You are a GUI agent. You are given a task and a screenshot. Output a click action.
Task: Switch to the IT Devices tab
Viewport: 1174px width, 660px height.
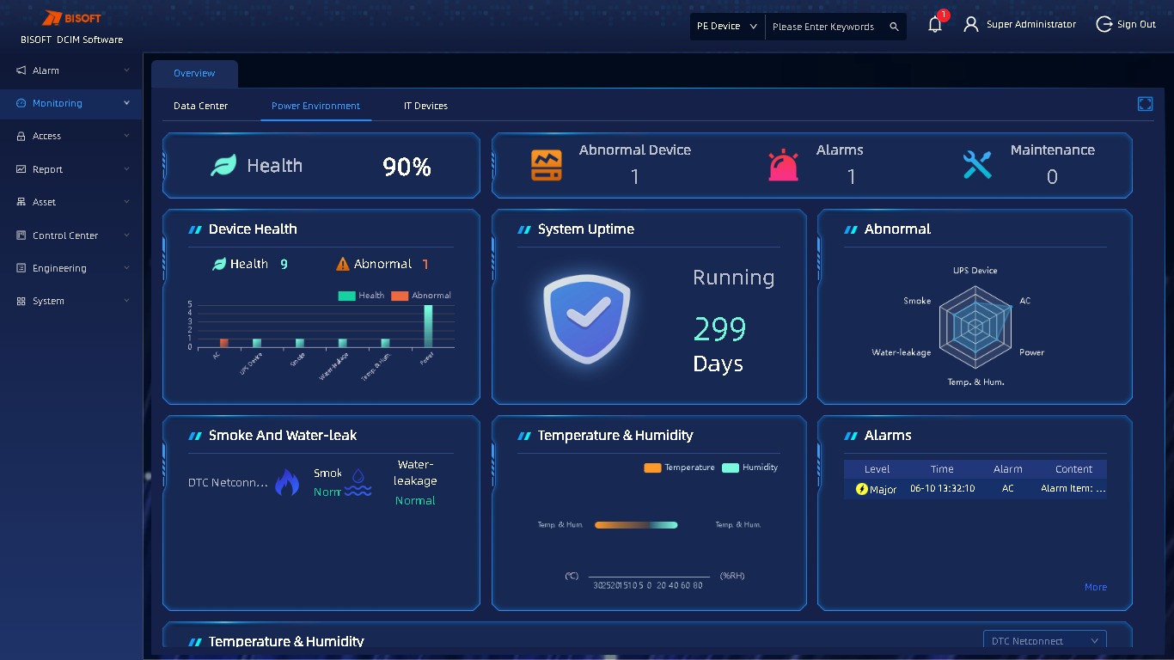(425, 106)
